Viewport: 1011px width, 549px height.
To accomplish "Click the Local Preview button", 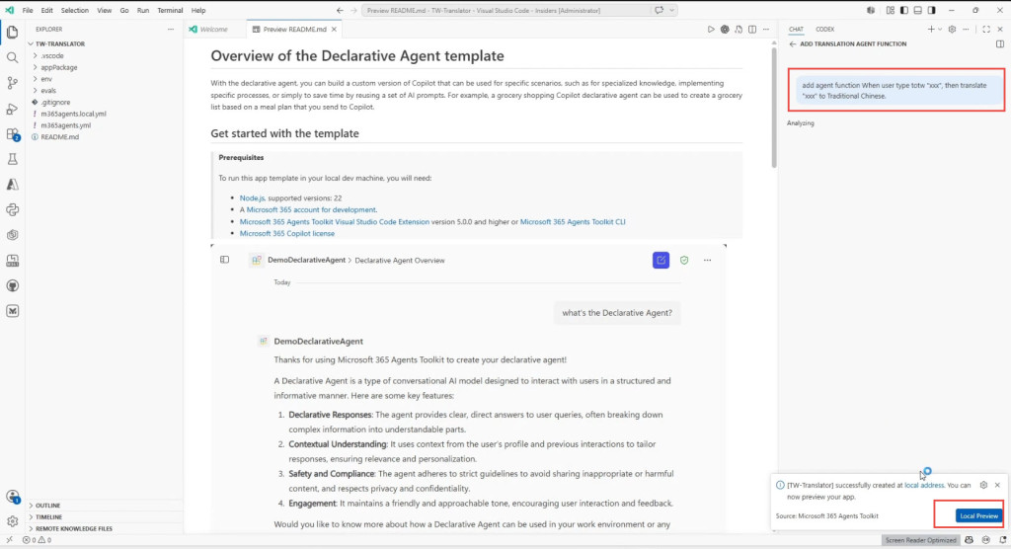I will 978,515.
